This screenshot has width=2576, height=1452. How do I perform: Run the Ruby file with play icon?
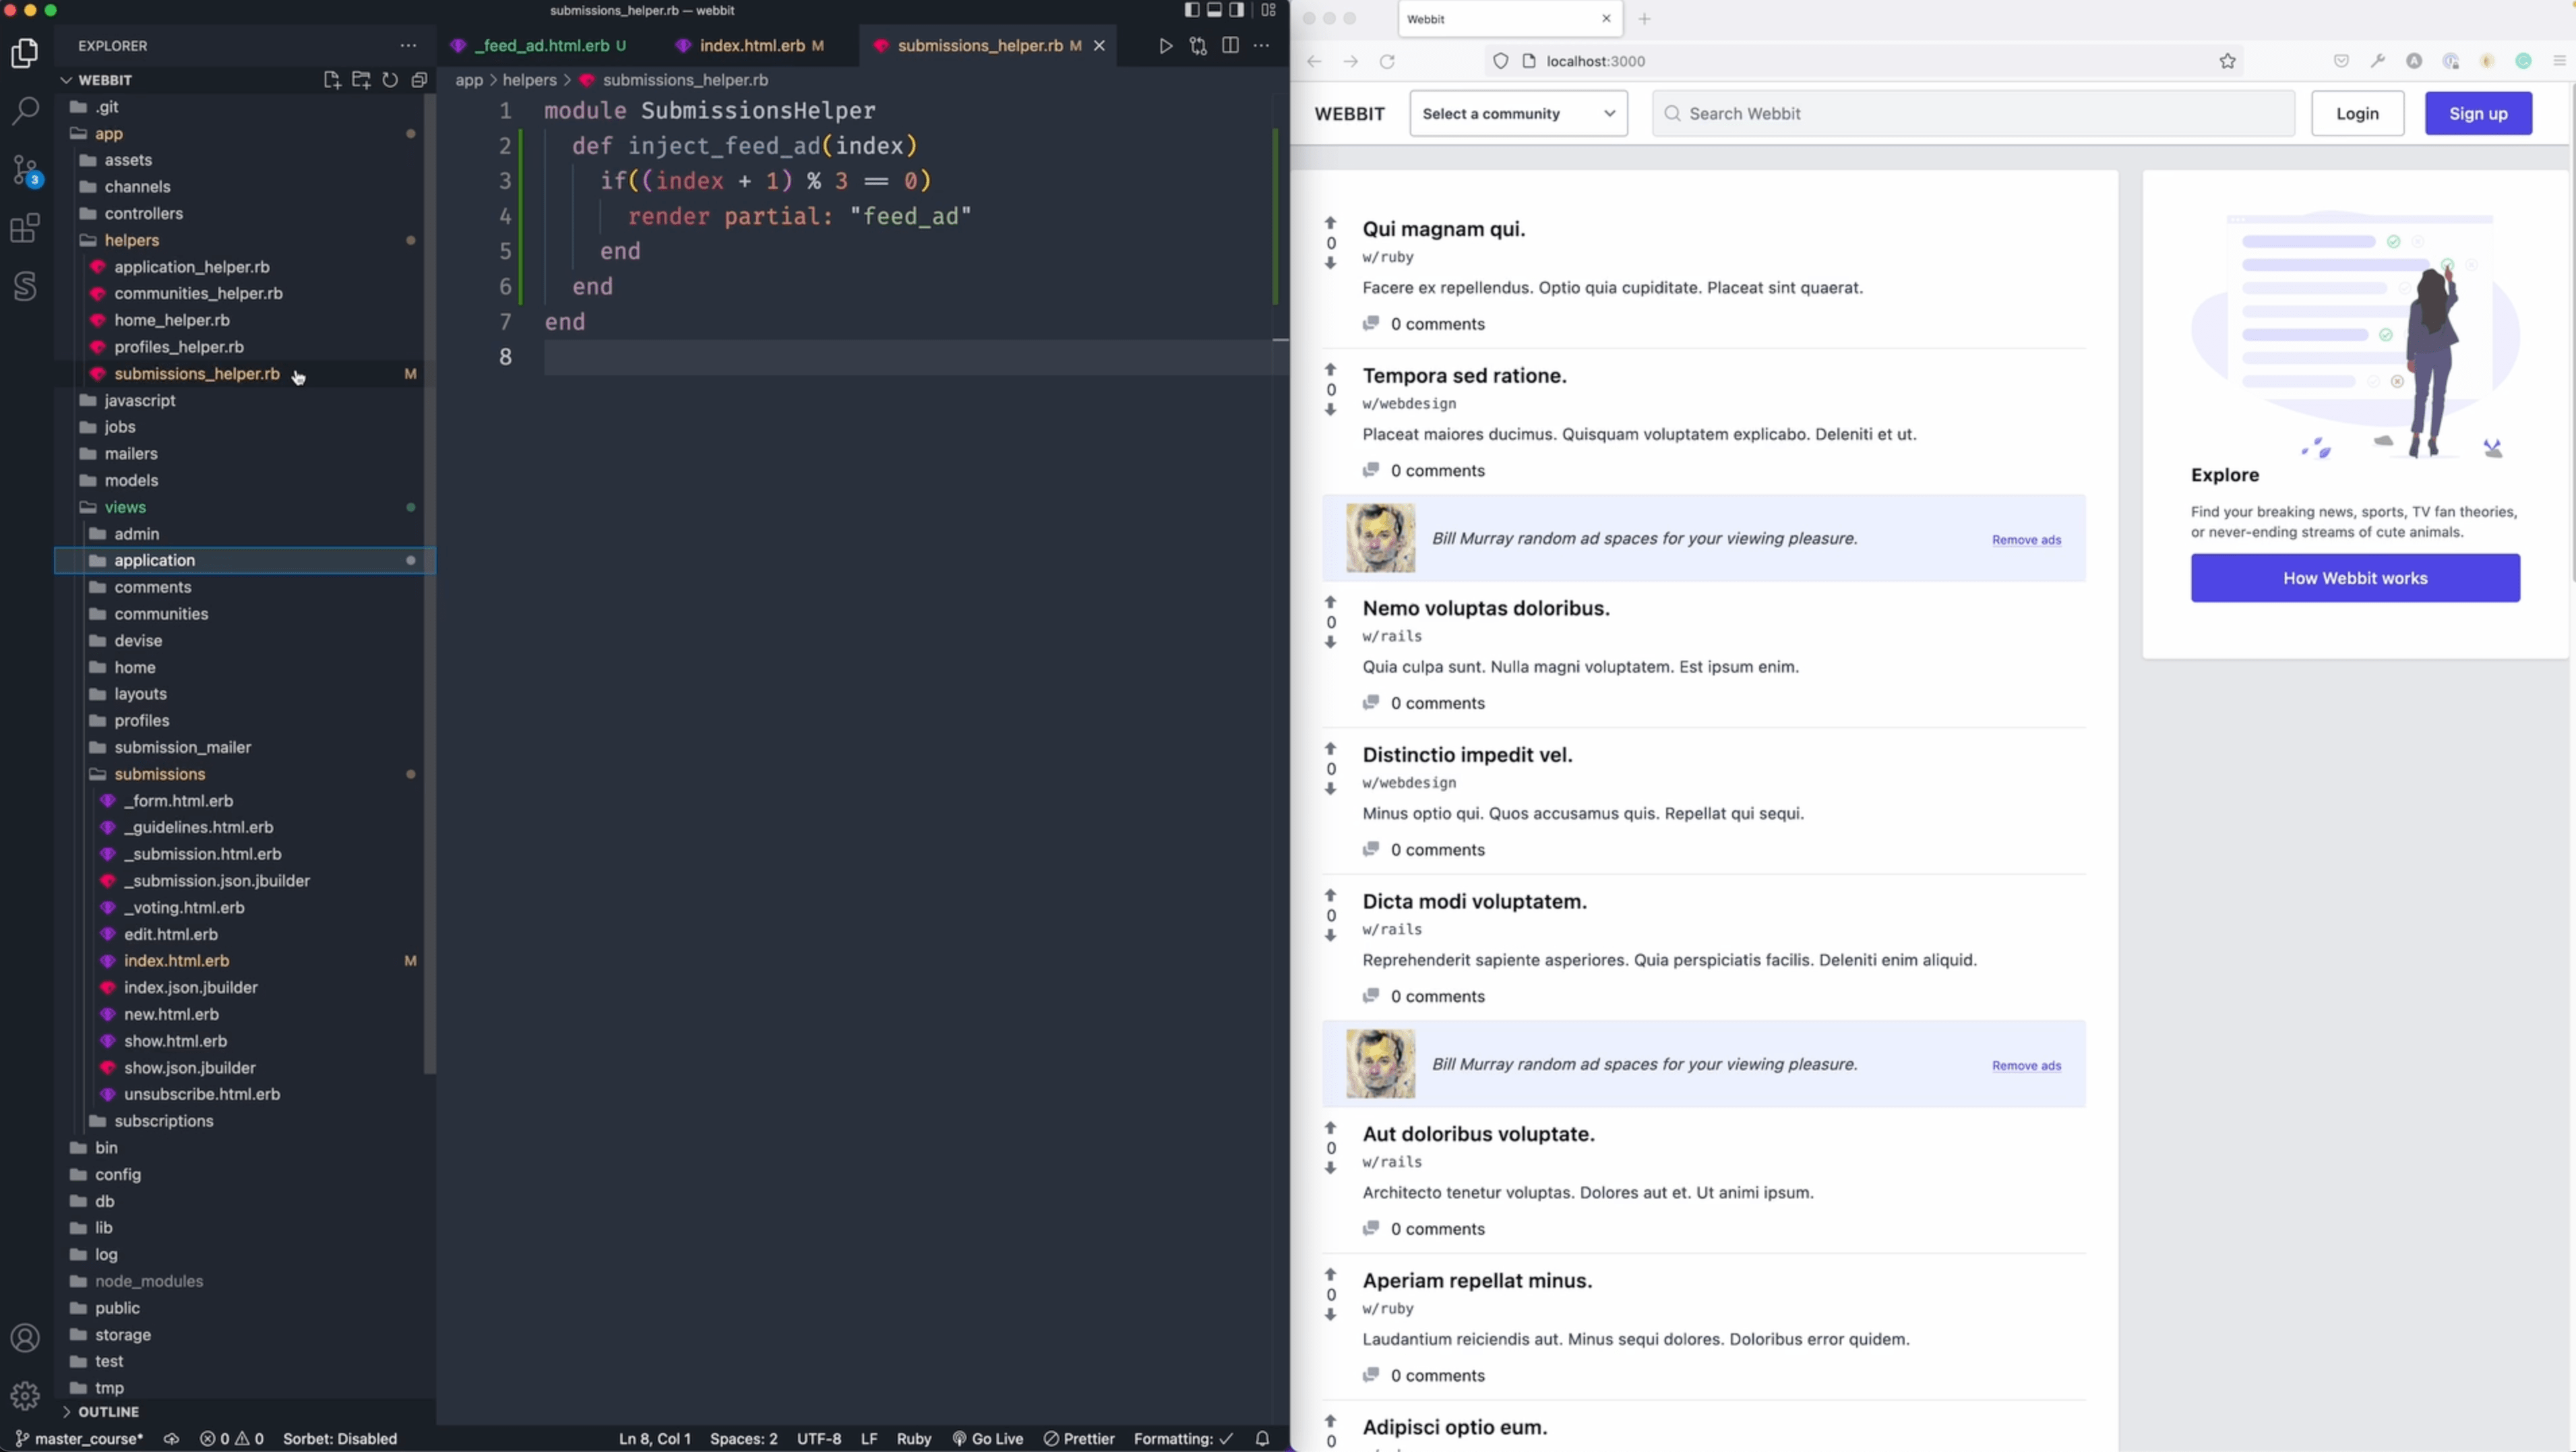[x=1165, y=46]
